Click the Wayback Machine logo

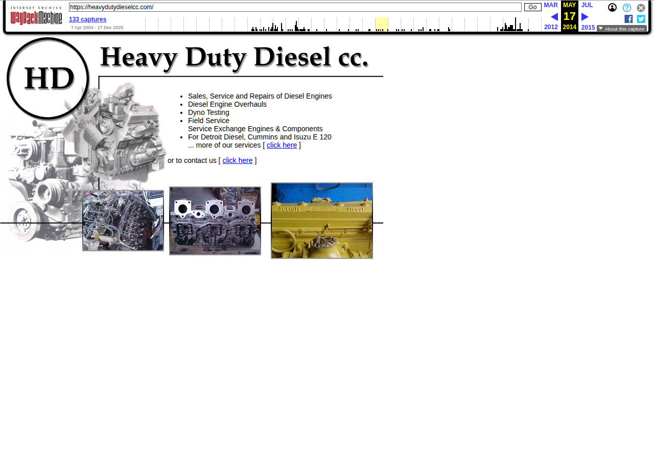click(x=36, y=16)
